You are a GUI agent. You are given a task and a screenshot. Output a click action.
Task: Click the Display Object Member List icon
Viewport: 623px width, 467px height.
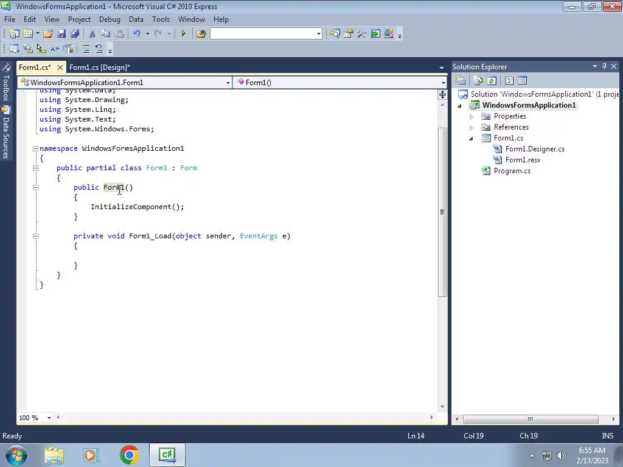pos(15,49)
